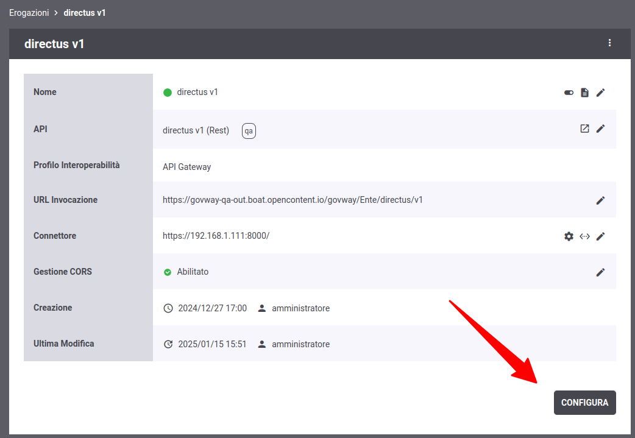This screenshot has width=635, height=438.
Task: Edit the URL Invocazione with pencil icon
Action: point(600,200)
